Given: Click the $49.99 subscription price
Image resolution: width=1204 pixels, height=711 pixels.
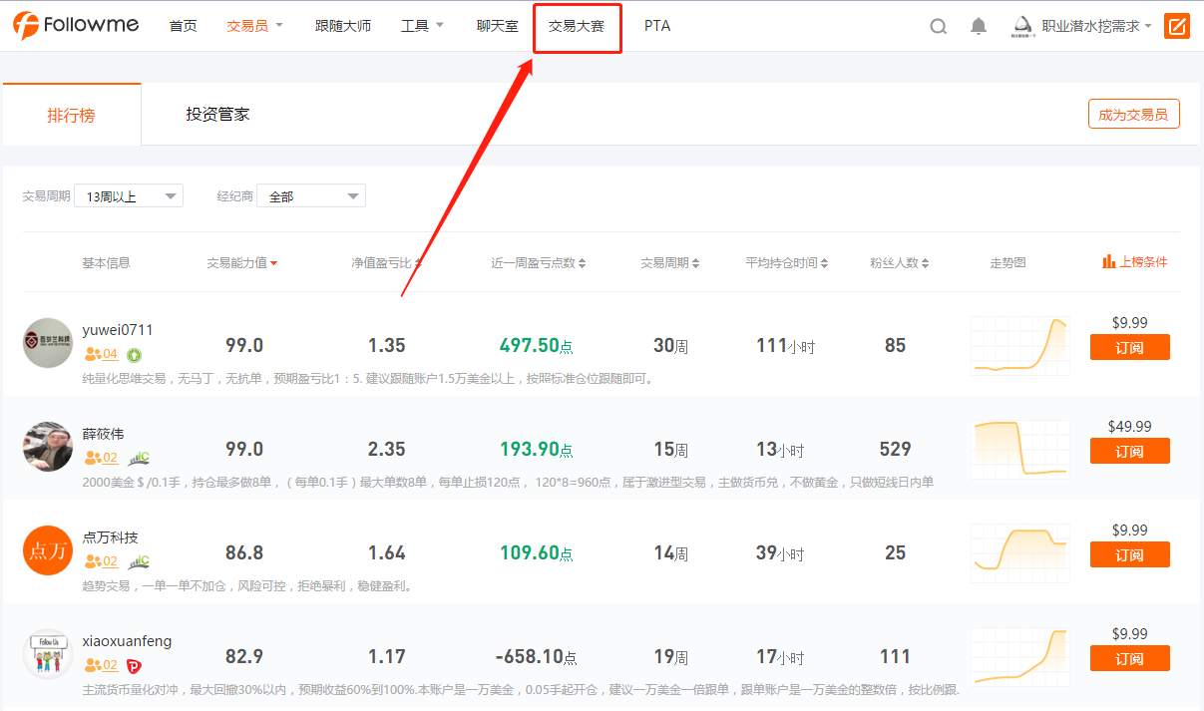Looking at the screenshot, I should click(x=1129, y=426).
